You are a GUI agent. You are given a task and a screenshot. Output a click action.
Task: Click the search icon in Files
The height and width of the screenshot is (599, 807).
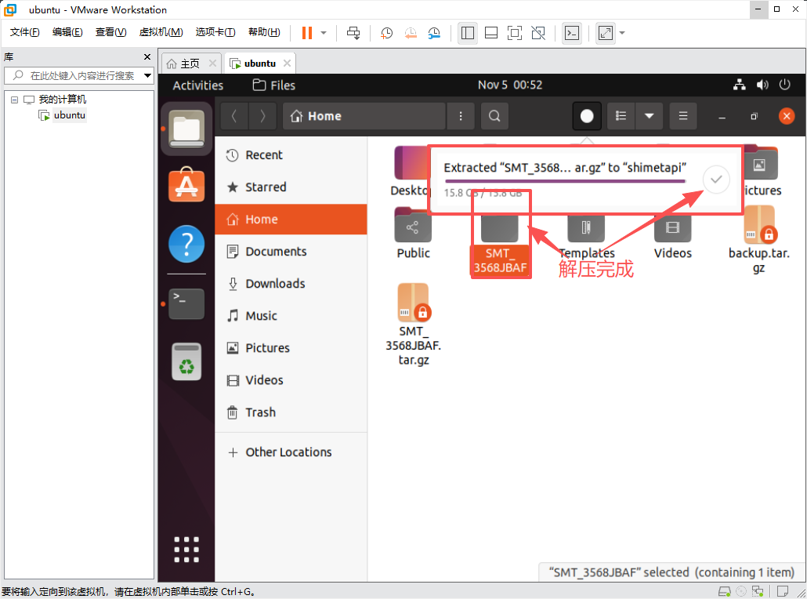pos(494,116)
